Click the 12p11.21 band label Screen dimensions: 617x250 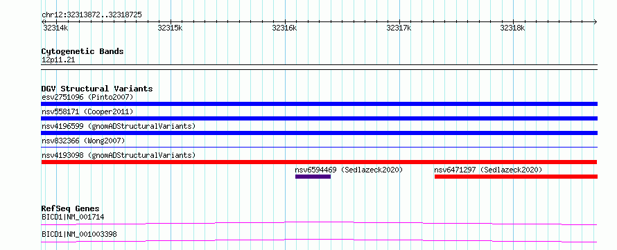pyautogui.click(x=58, y=60)
